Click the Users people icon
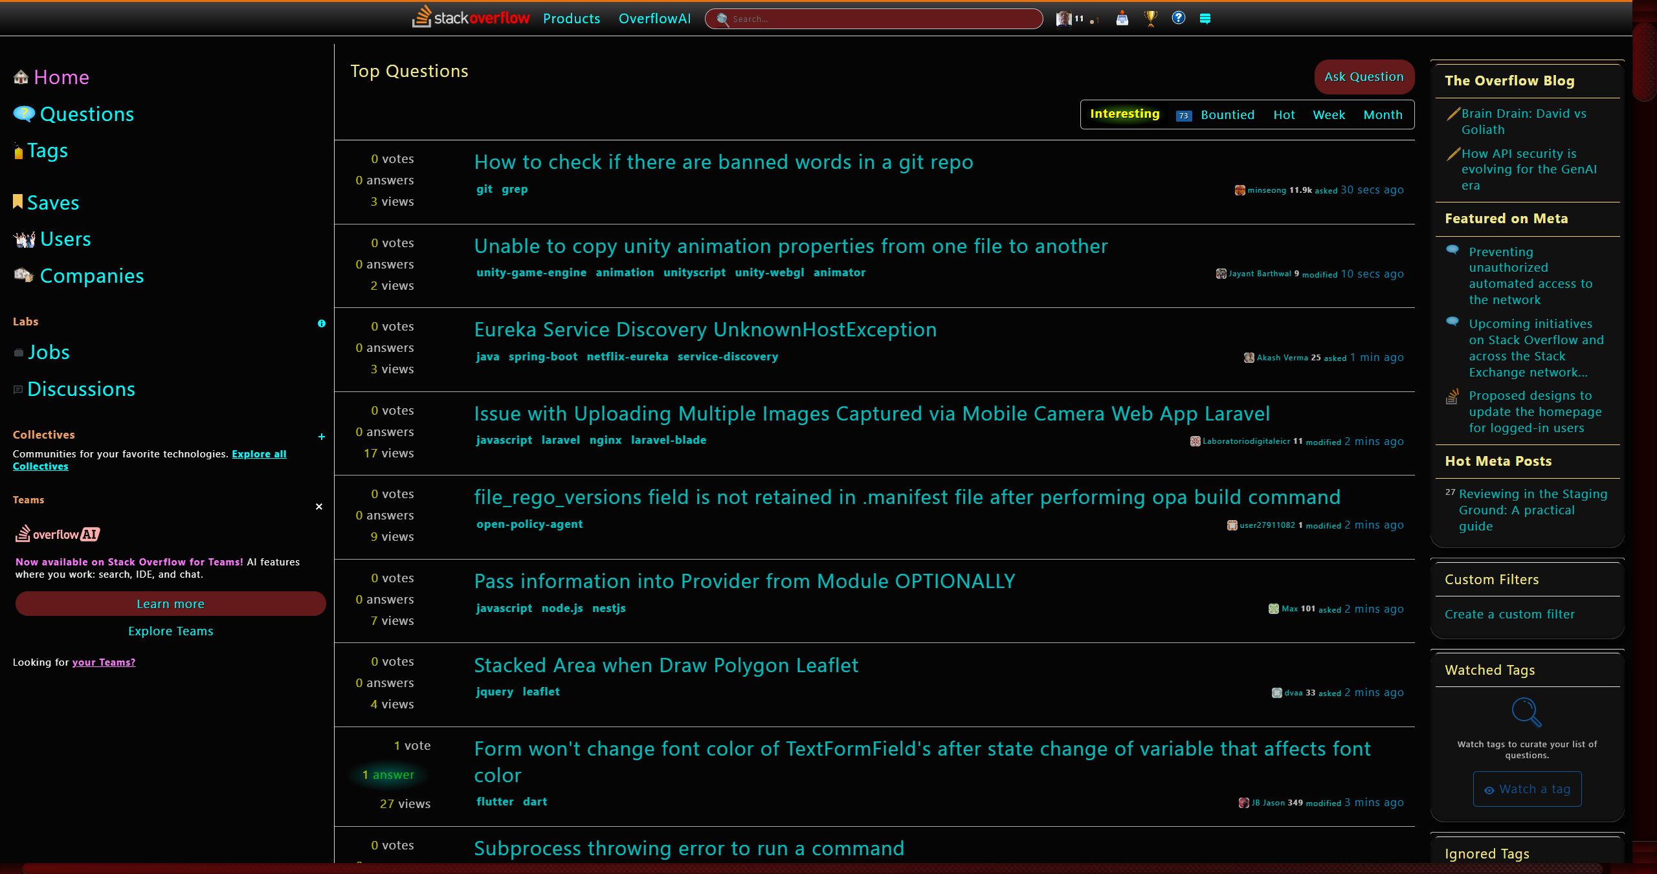Image resolution: width=1657 pixels, height=874 pixels. coord(24,239)
